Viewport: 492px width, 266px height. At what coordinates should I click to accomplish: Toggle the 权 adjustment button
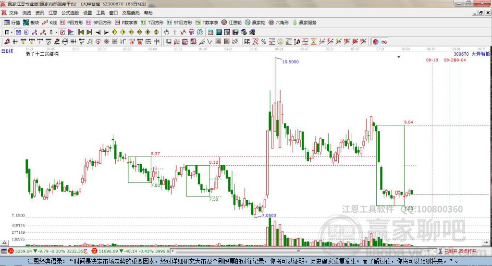pos(63,32)
